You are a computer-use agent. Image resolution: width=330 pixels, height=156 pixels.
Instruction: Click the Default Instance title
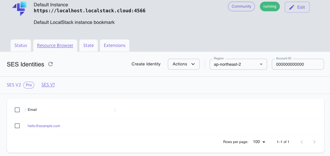(x=51, y=5)
